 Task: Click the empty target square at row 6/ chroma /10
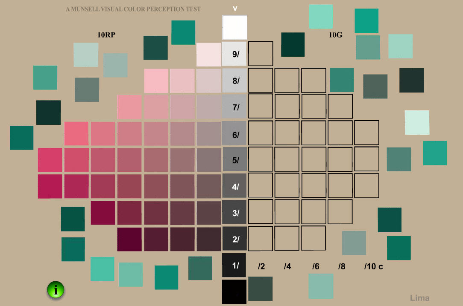[366, 133]
